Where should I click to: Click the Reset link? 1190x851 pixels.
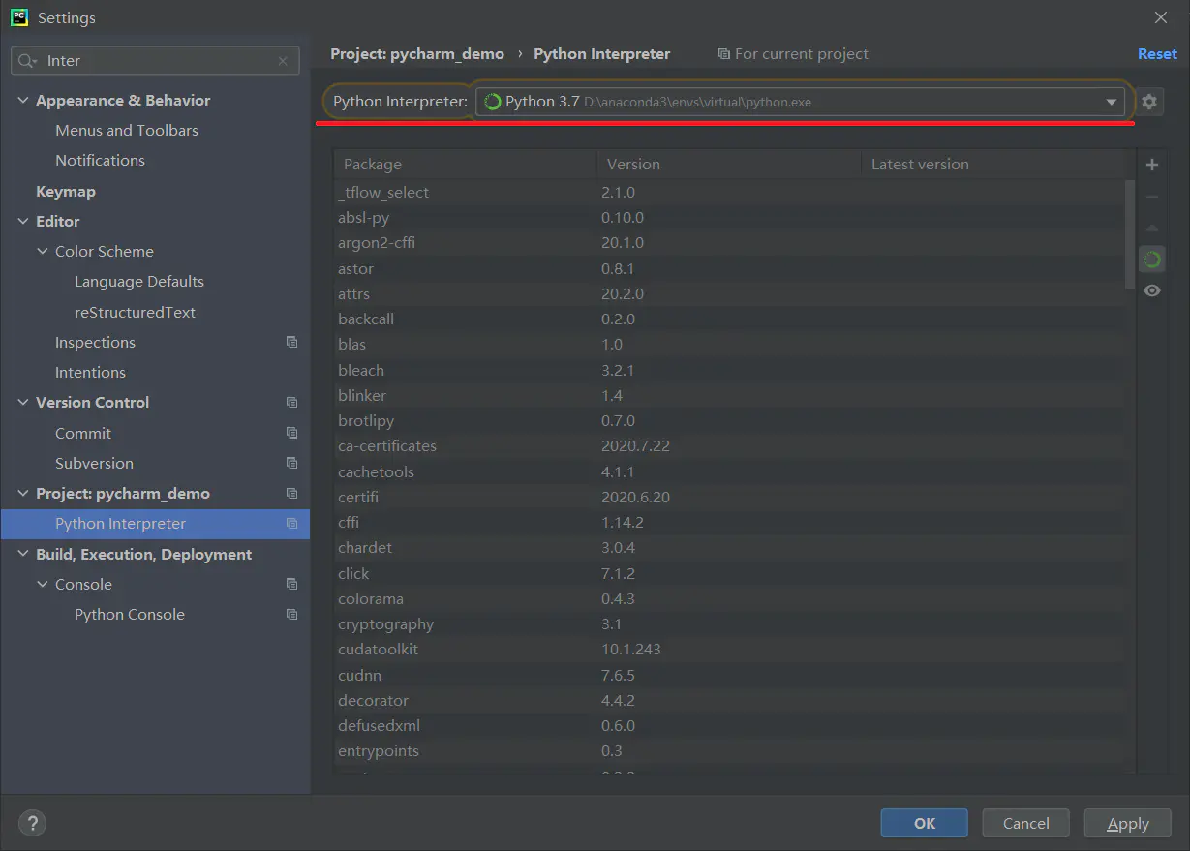coord(1157,54)
